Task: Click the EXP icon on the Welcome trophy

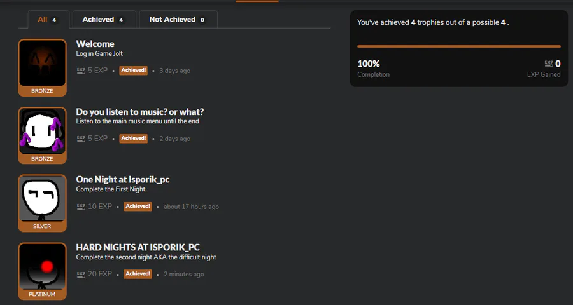Action: 81,71
